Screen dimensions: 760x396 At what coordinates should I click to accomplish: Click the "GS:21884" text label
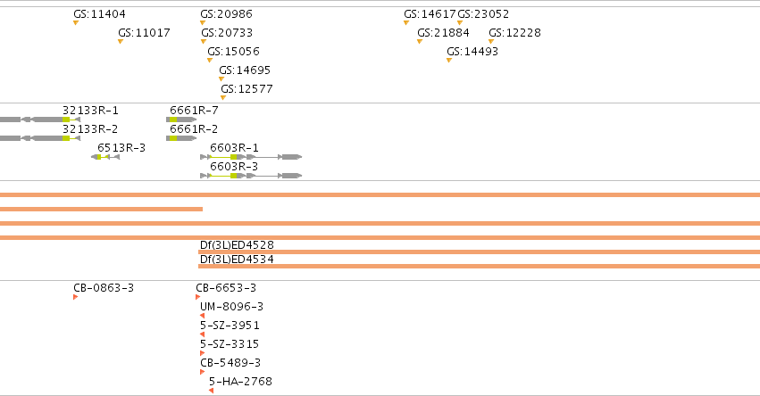click(x=444, y=33)
